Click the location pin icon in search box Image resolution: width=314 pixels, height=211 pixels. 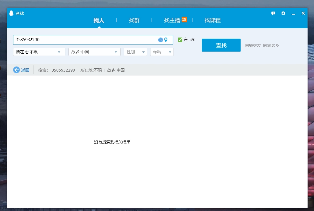(166, 40)
